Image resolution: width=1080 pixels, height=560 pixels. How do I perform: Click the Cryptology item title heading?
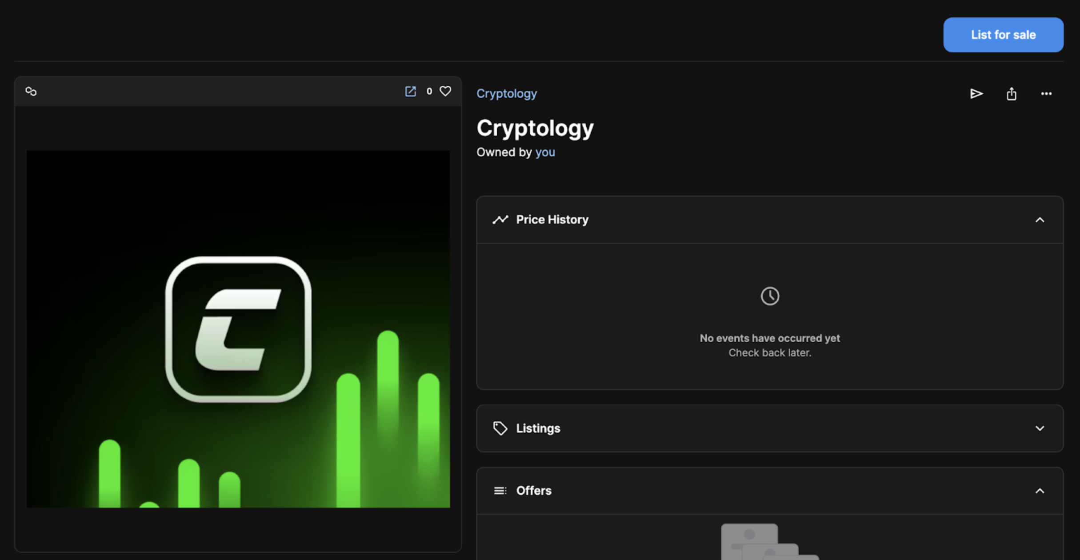(535, 128)
